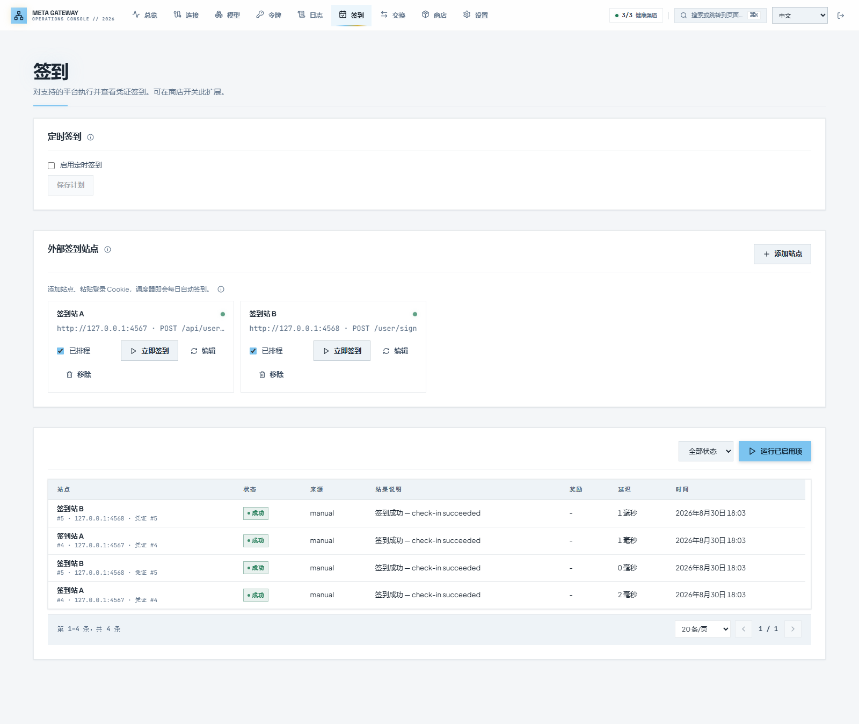The width and height of the screenshot is (859, 724).
Task: Click 编辑 refresh icon for 签到站 A
Action: tap(194, 351)
